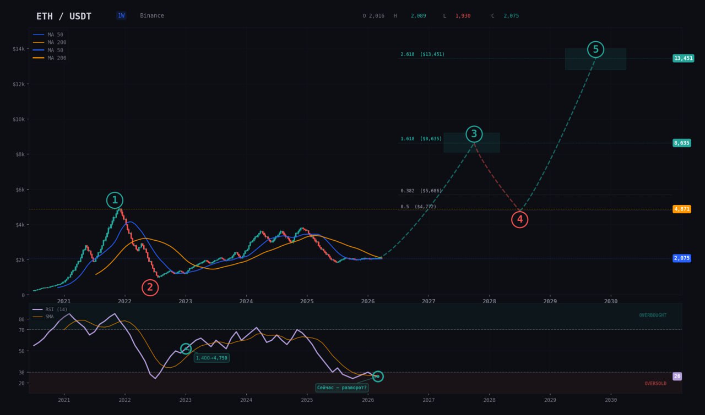This screenshot has width=705, height=415.
Task: Open the Binance exchange selector
Action: 152,16
